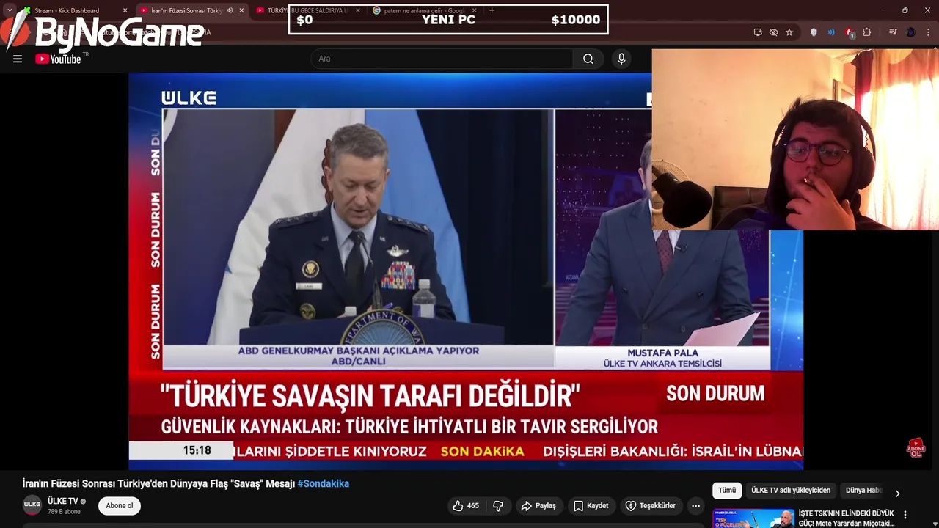Click the search magnifier button
The image size is (939, 528).
pos(588,59)
